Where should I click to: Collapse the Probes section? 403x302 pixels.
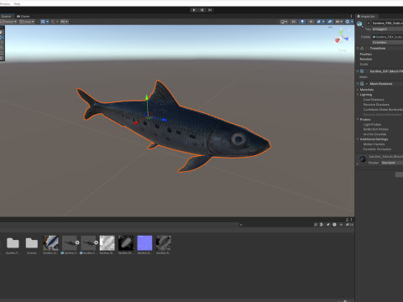358,119
